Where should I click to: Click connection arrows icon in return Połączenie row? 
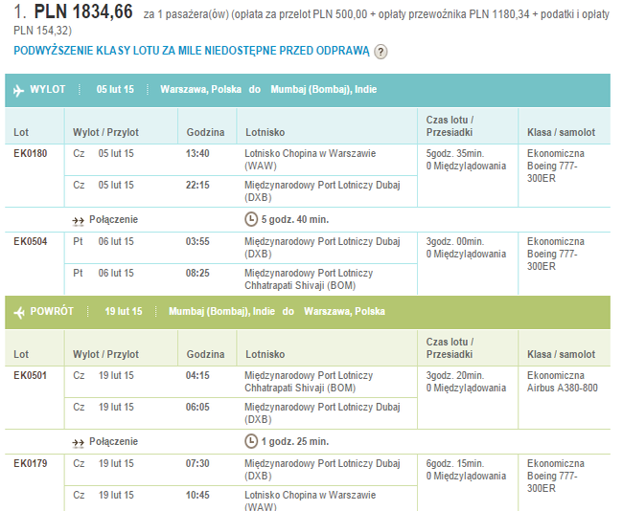tap(79, 443)
